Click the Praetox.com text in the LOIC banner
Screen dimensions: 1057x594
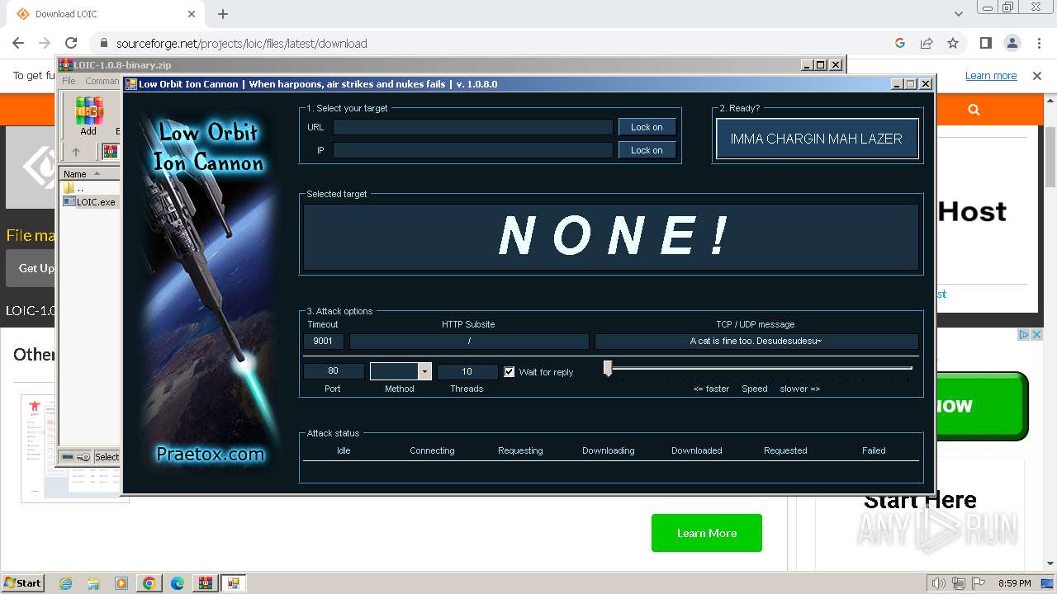pos(211,454)
